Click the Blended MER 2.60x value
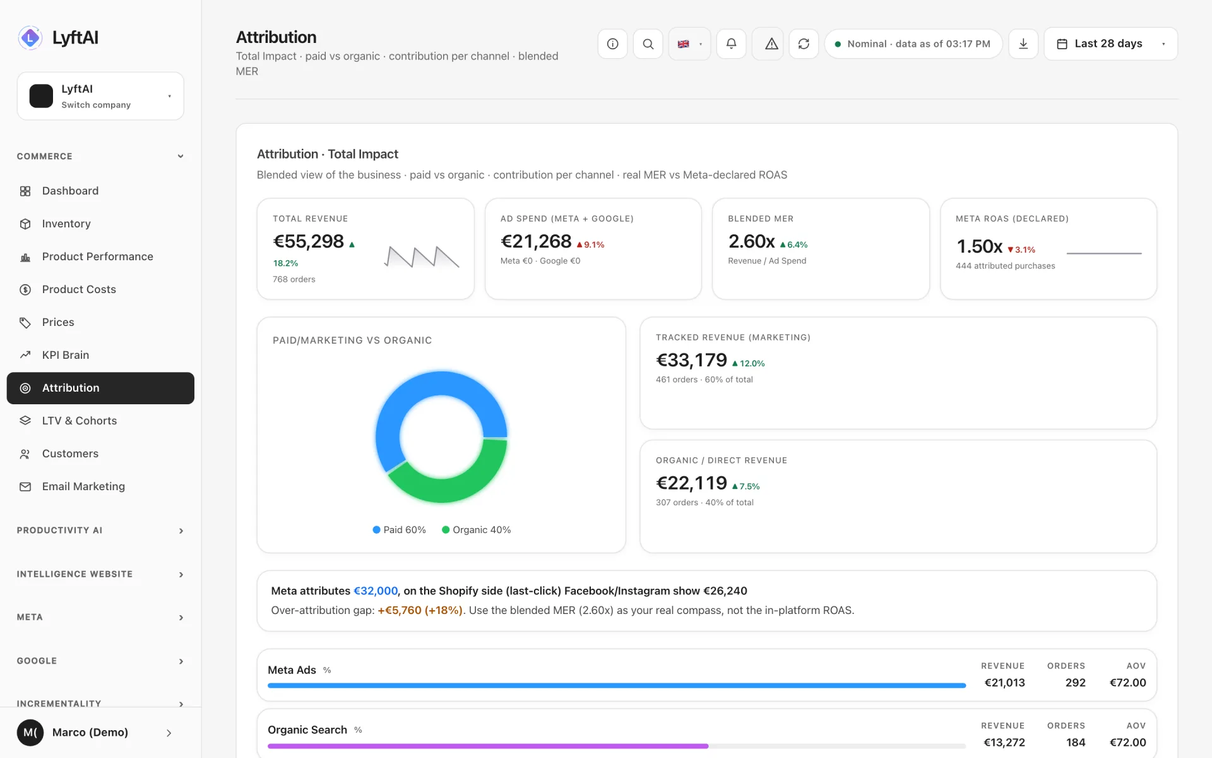The width and height of the screenshot is (1212, 758). point(751,241)
